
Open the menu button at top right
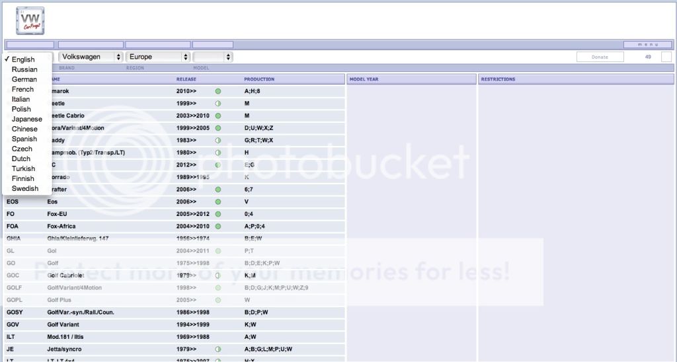pos(647,44)
